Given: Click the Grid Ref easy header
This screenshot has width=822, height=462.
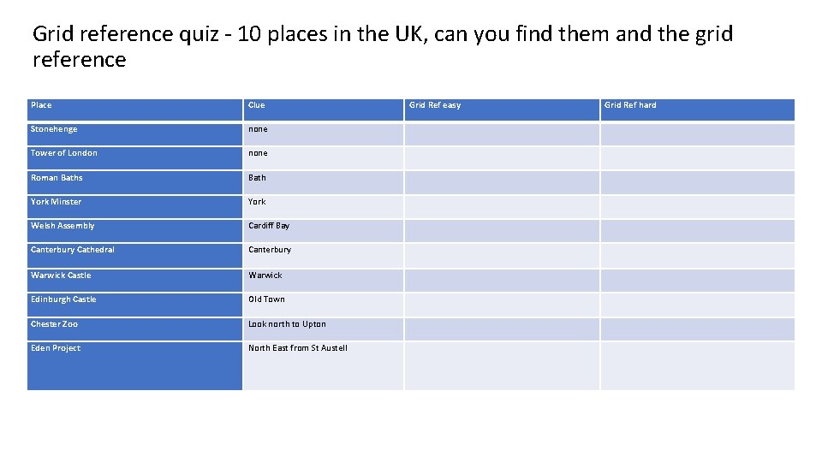Looking at the screenshot, I should click(x=435, y=105).
